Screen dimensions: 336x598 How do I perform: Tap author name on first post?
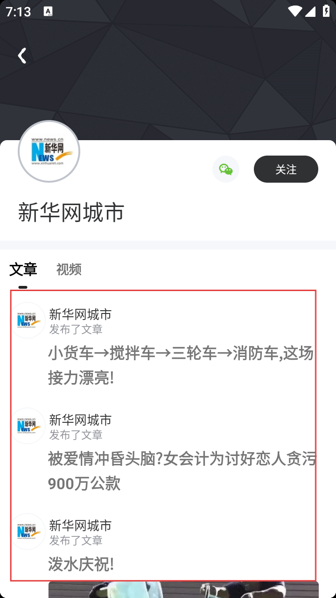[x=80, y=314]
